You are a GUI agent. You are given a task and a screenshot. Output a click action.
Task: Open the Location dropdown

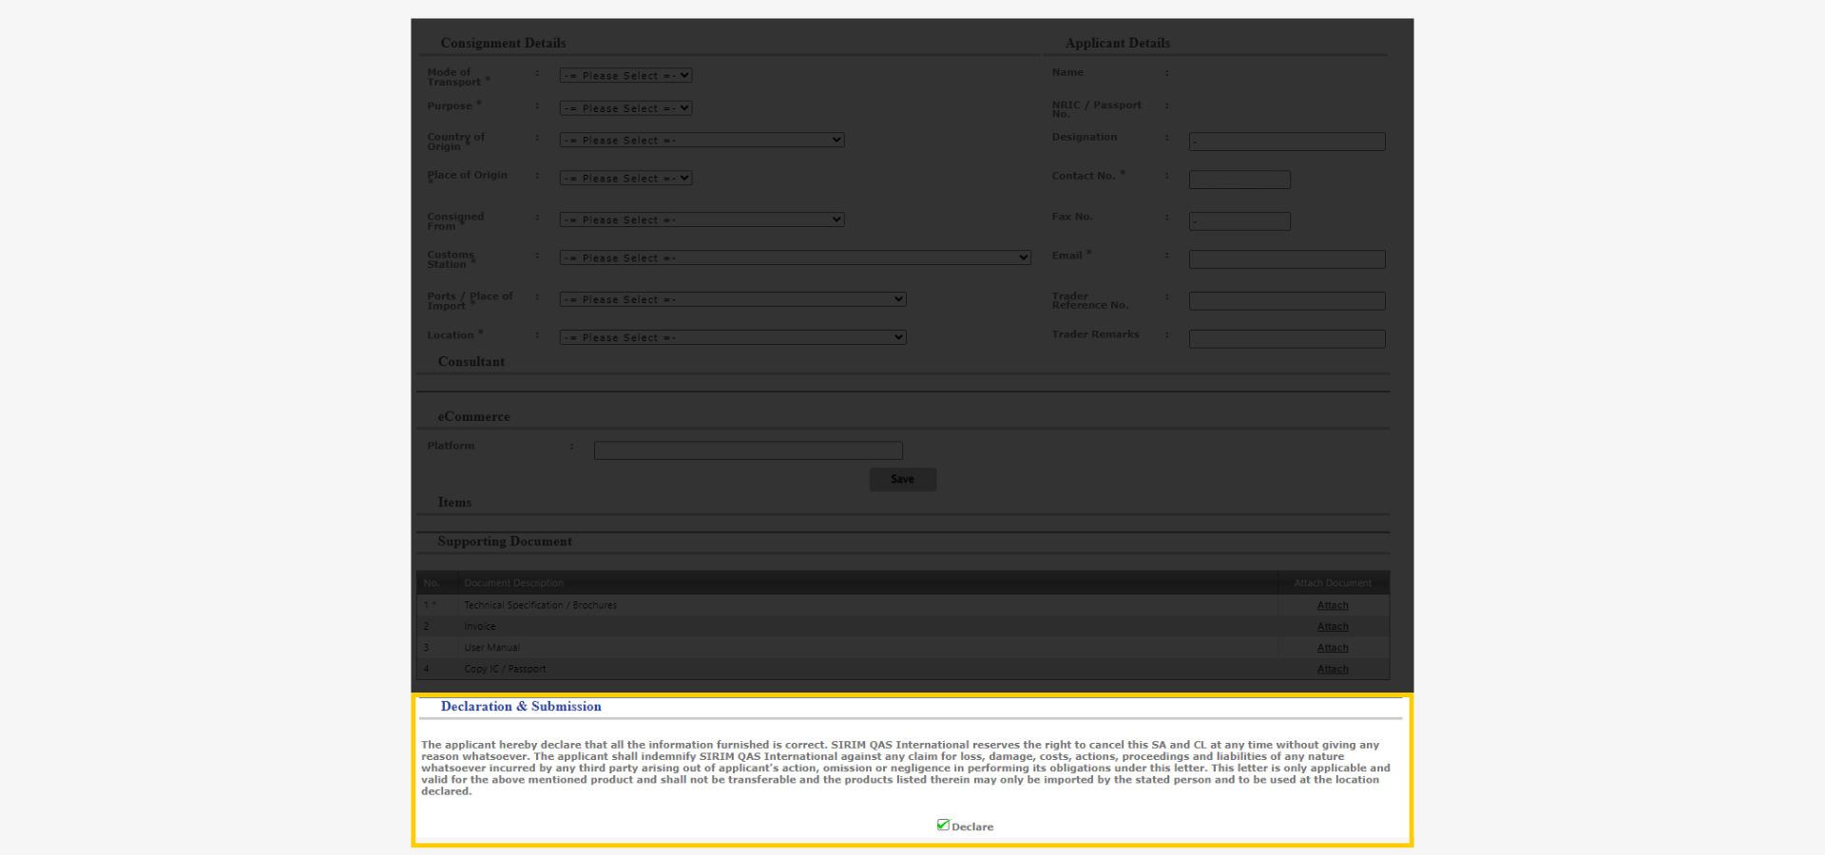click(x=731, y=336)
